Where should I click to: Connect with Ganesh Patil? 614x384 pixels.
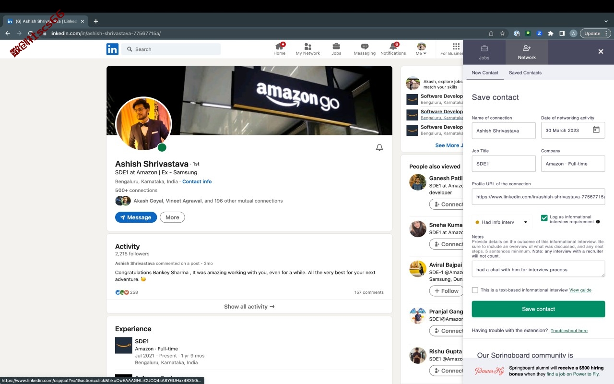click(447, 204)
